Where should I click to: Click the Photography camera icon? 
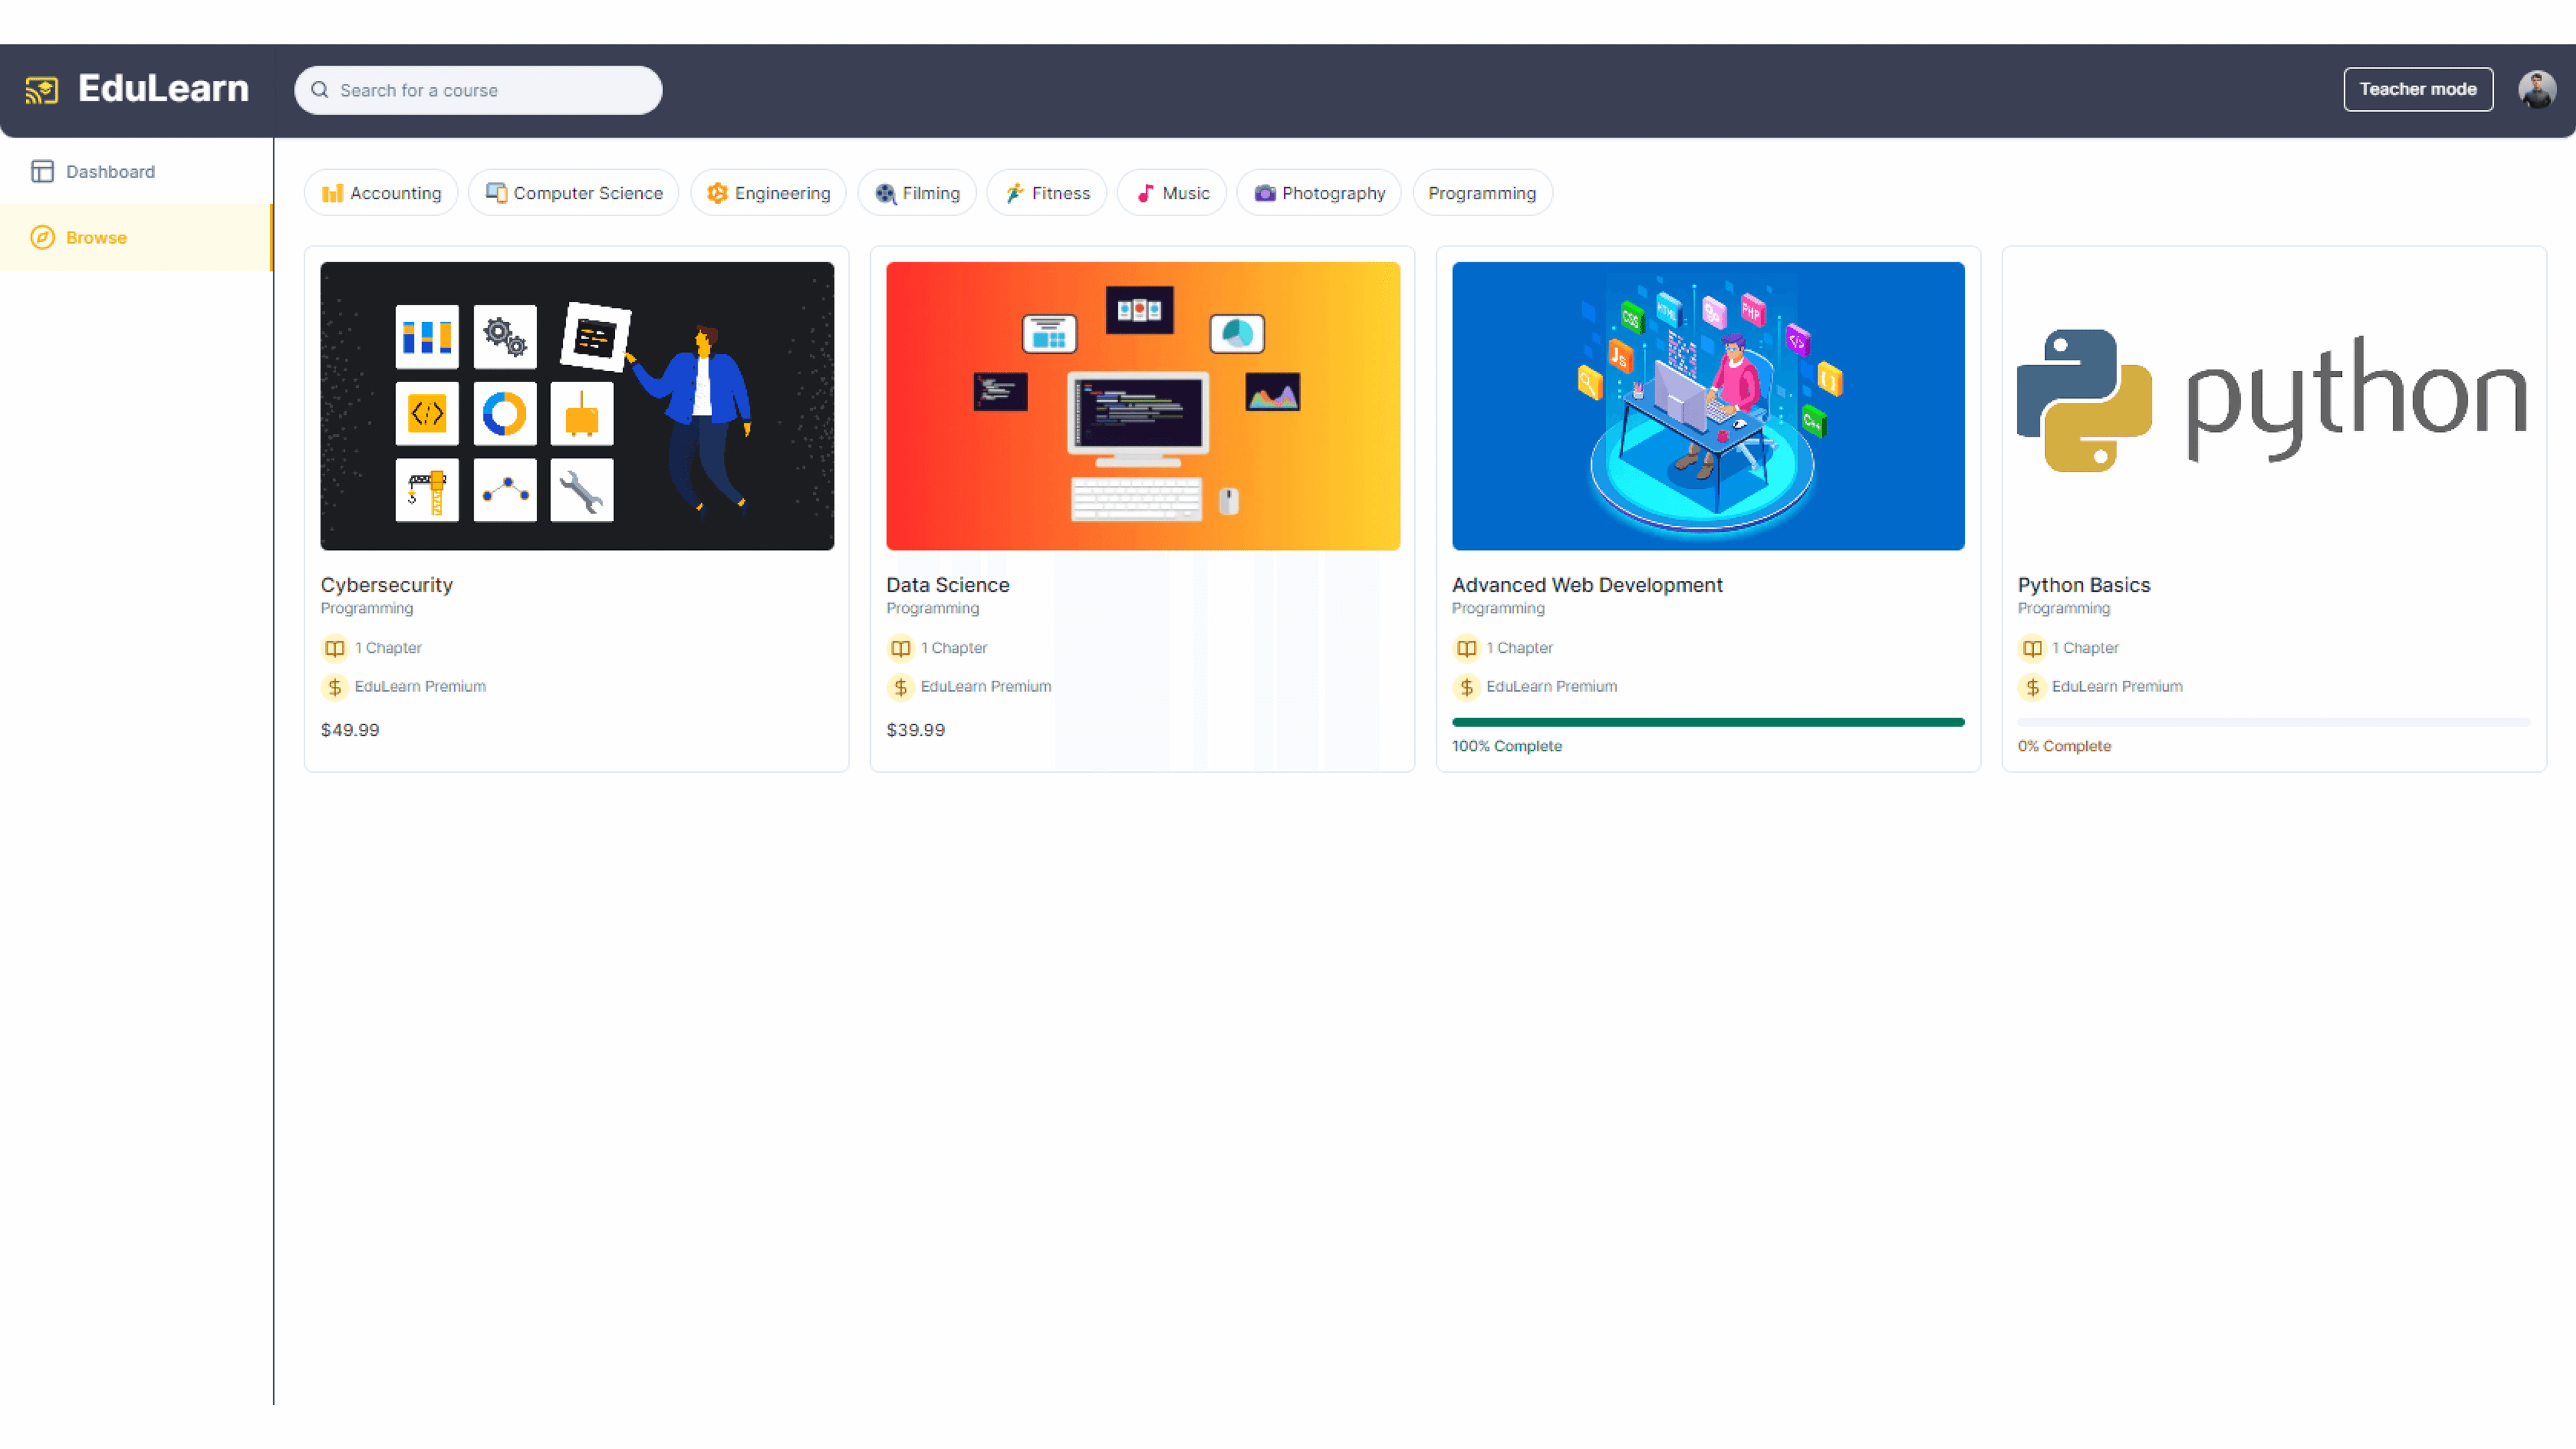coord(1265,193)
